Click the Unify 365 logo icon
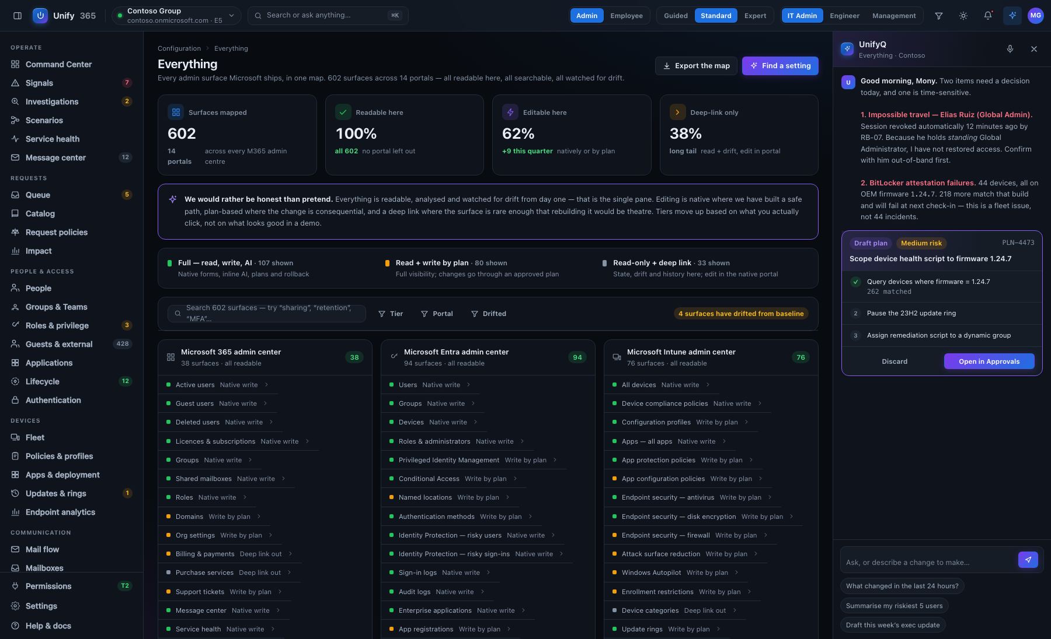Image resolution: width=1051 pixels, height=639 pixels. [x=40, y=16]
